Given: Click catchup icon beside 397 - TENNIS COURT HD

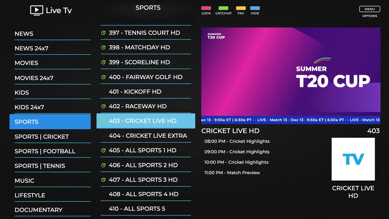Looking at the screenshot, I should [x=103, y=33].
